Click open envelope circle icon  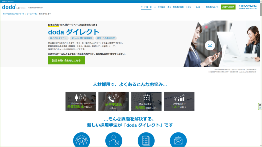click(178, 140)
